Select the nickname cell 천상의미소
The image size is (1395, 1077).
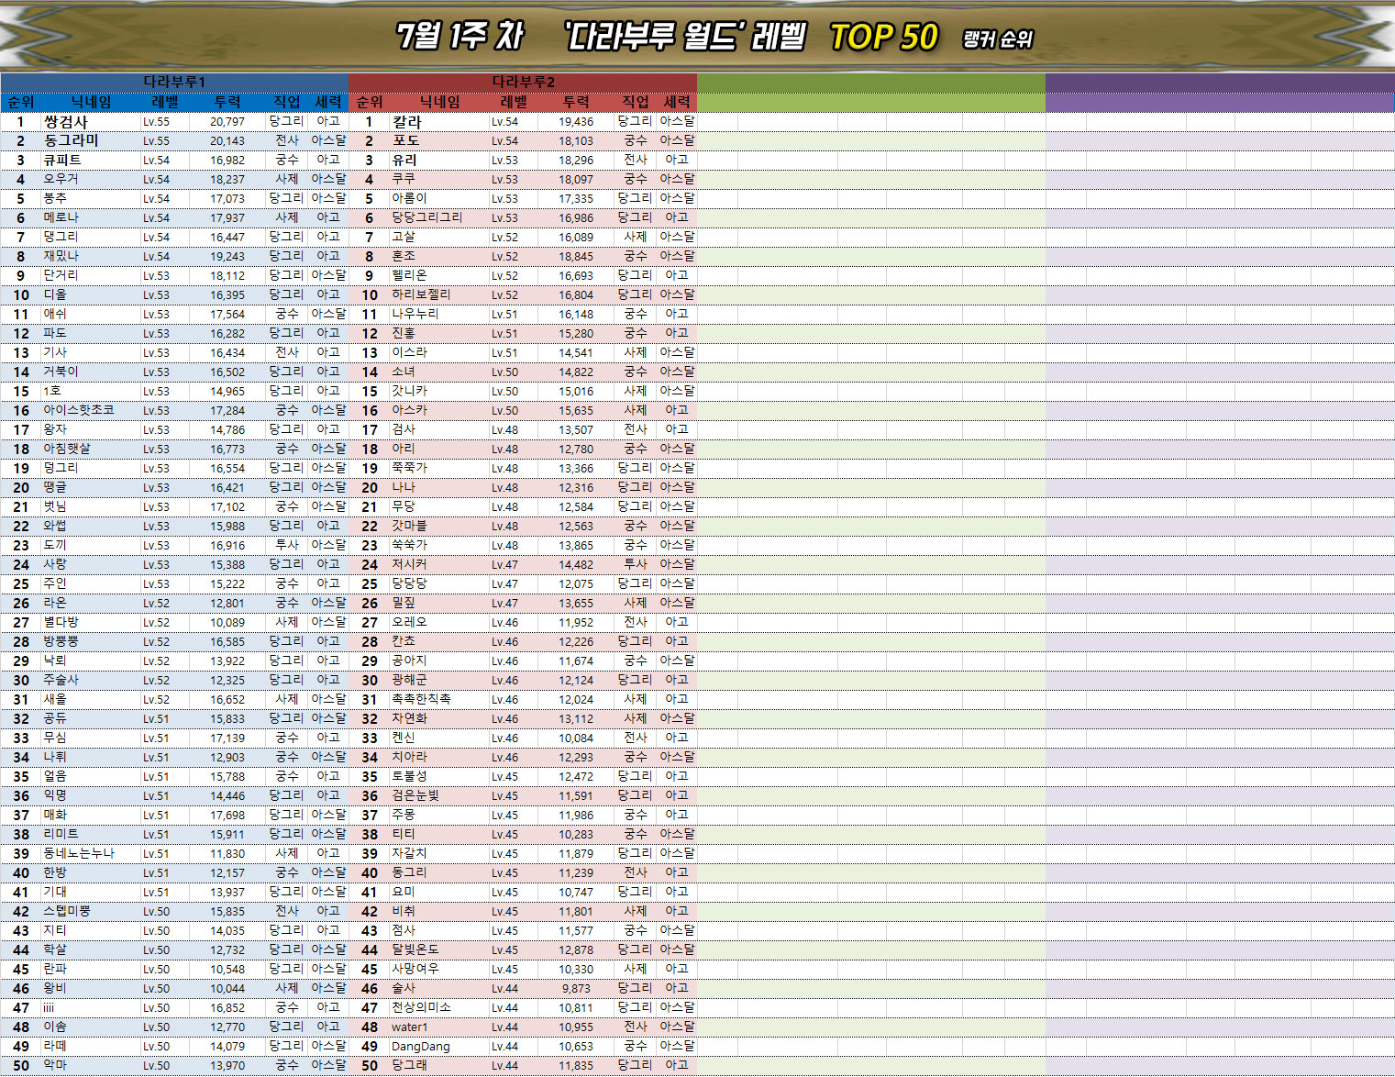click(x=421, y=1007)
